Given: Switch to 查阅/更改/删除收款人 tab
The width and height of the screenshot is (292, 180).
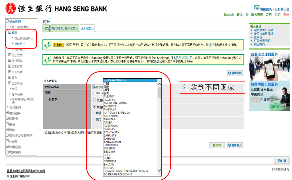Looking at the screenshot, I should pos(65,29).
